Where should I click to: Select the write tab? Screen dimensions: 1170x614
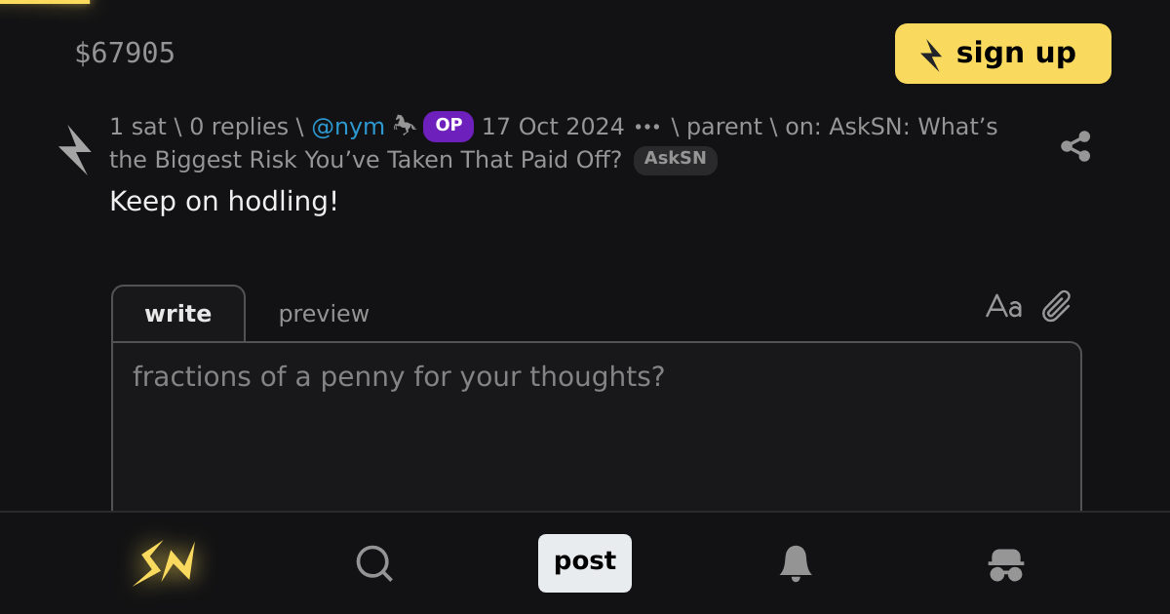tap(178, 313)
